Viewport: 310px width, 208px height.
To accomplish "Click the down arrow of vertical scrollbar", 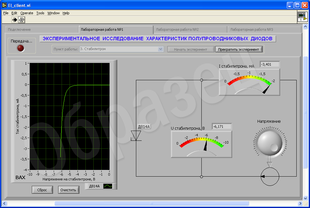I will tap(305, 198).
